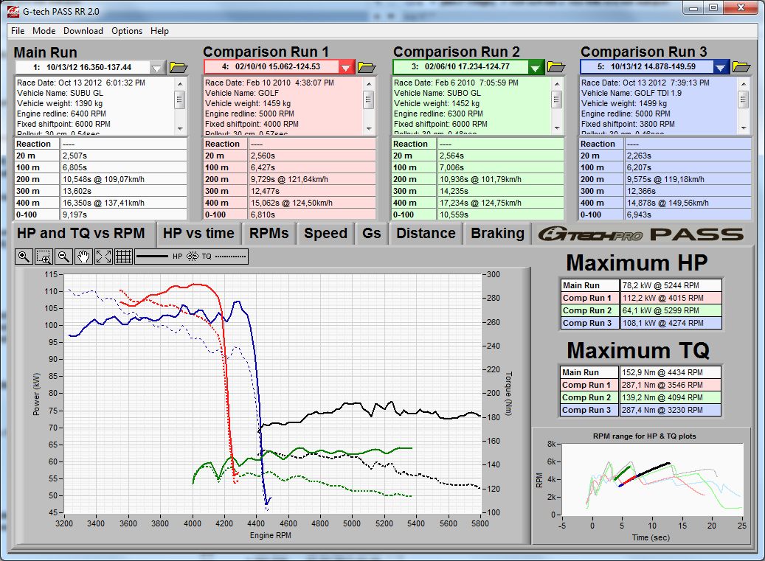This screenshot has width=765, height=561.
Task: Open the Download menu
Action: coord(83,31)
